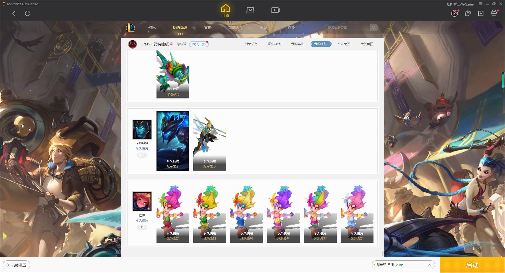Open the 历史战绩 section
Viewport: 505px width, 273px height.
click(274, 44)
